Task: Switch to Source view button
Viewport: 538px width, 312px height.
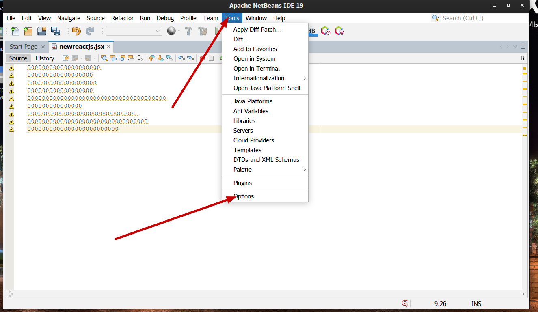Action: (x=18, y=58)
